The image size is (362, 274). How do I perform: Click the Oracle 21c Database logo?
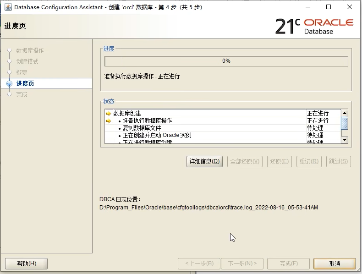(314, 26)
